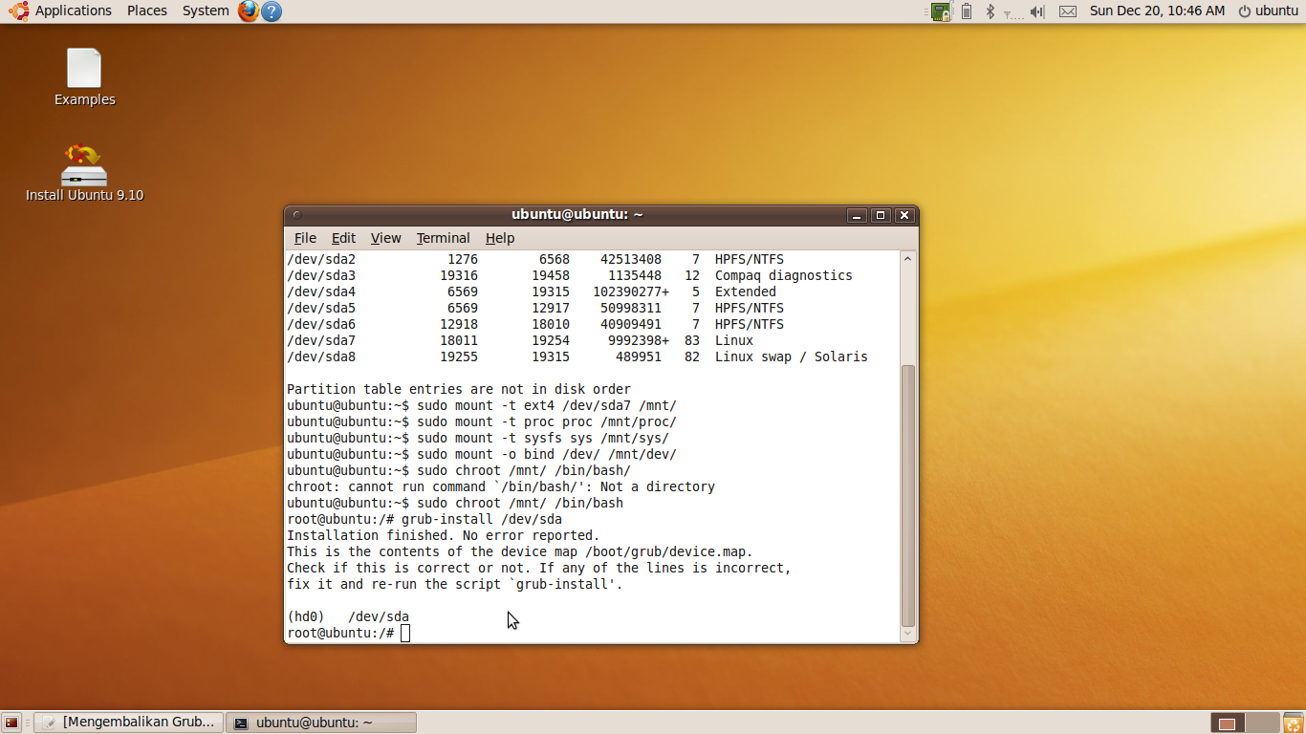
Task: Check the battery status icon
Action: 967,11
